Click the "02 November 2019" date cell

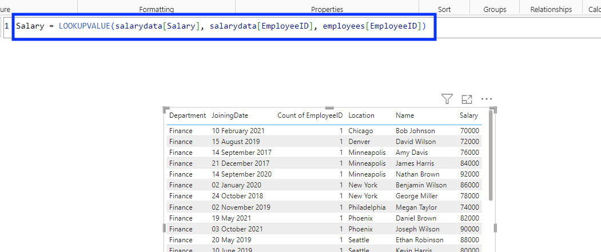coord(241,207)
